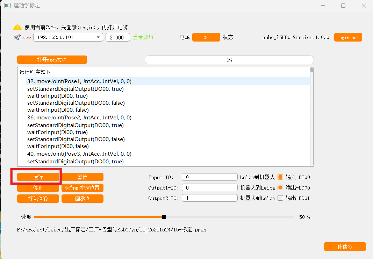Toggle the power On button
This screenshot has height=259, width=373.
pos(206,37)
